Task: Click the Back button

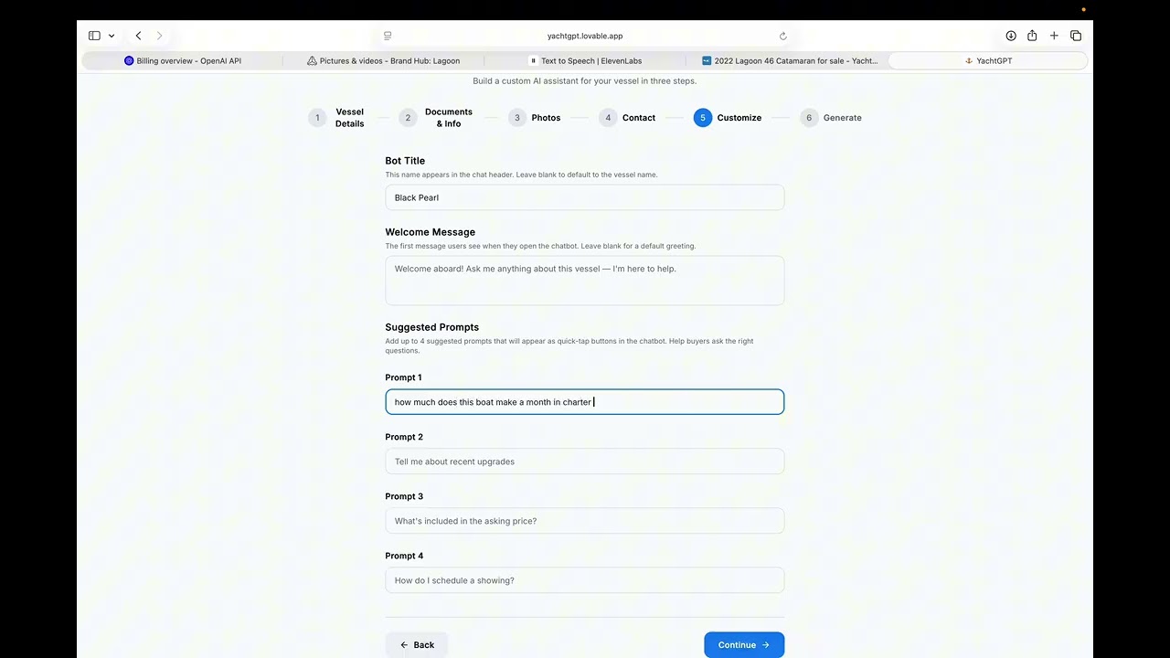Action: (416, 644)
